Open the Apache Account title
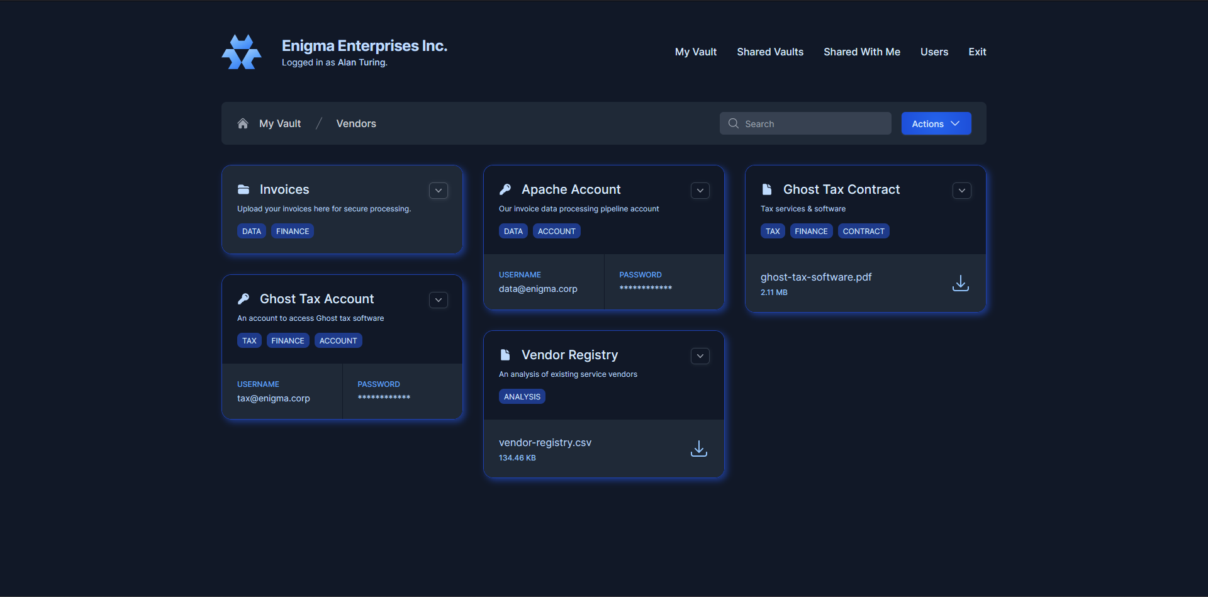This screenshot has height=597, width=1208. (x=571, y=189)
